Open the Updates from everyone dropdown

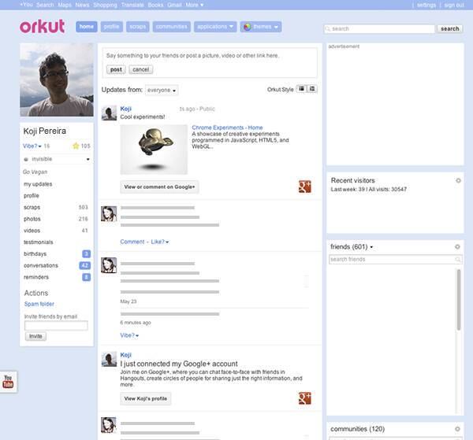tap(162, 90)
